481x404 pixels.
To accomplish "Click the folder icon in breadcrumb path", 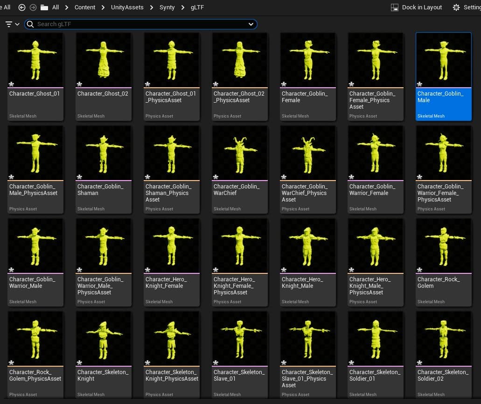I will [x=44, y=7].
